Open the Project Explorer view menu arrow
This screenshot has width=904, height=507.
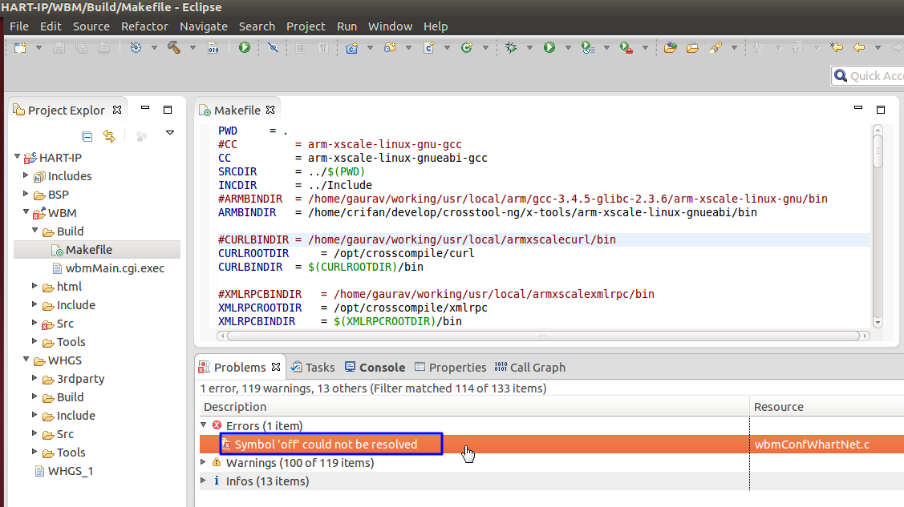(170, 133)
